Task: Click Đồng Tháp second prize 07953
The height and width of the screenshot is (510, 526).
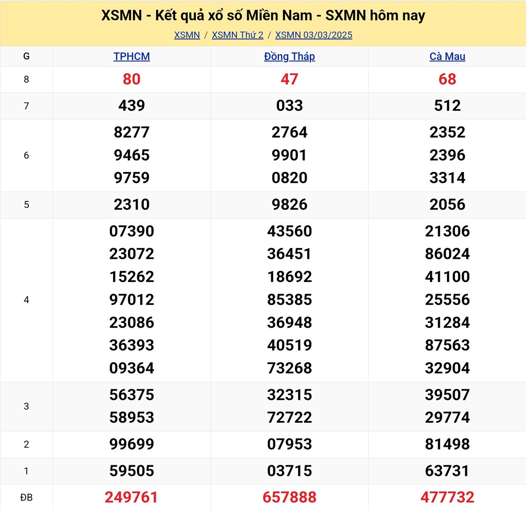Action: click(290, 444)
